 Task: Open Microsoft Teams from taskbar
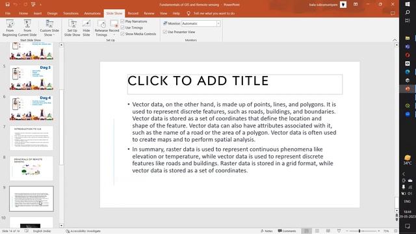coord(408,47)
